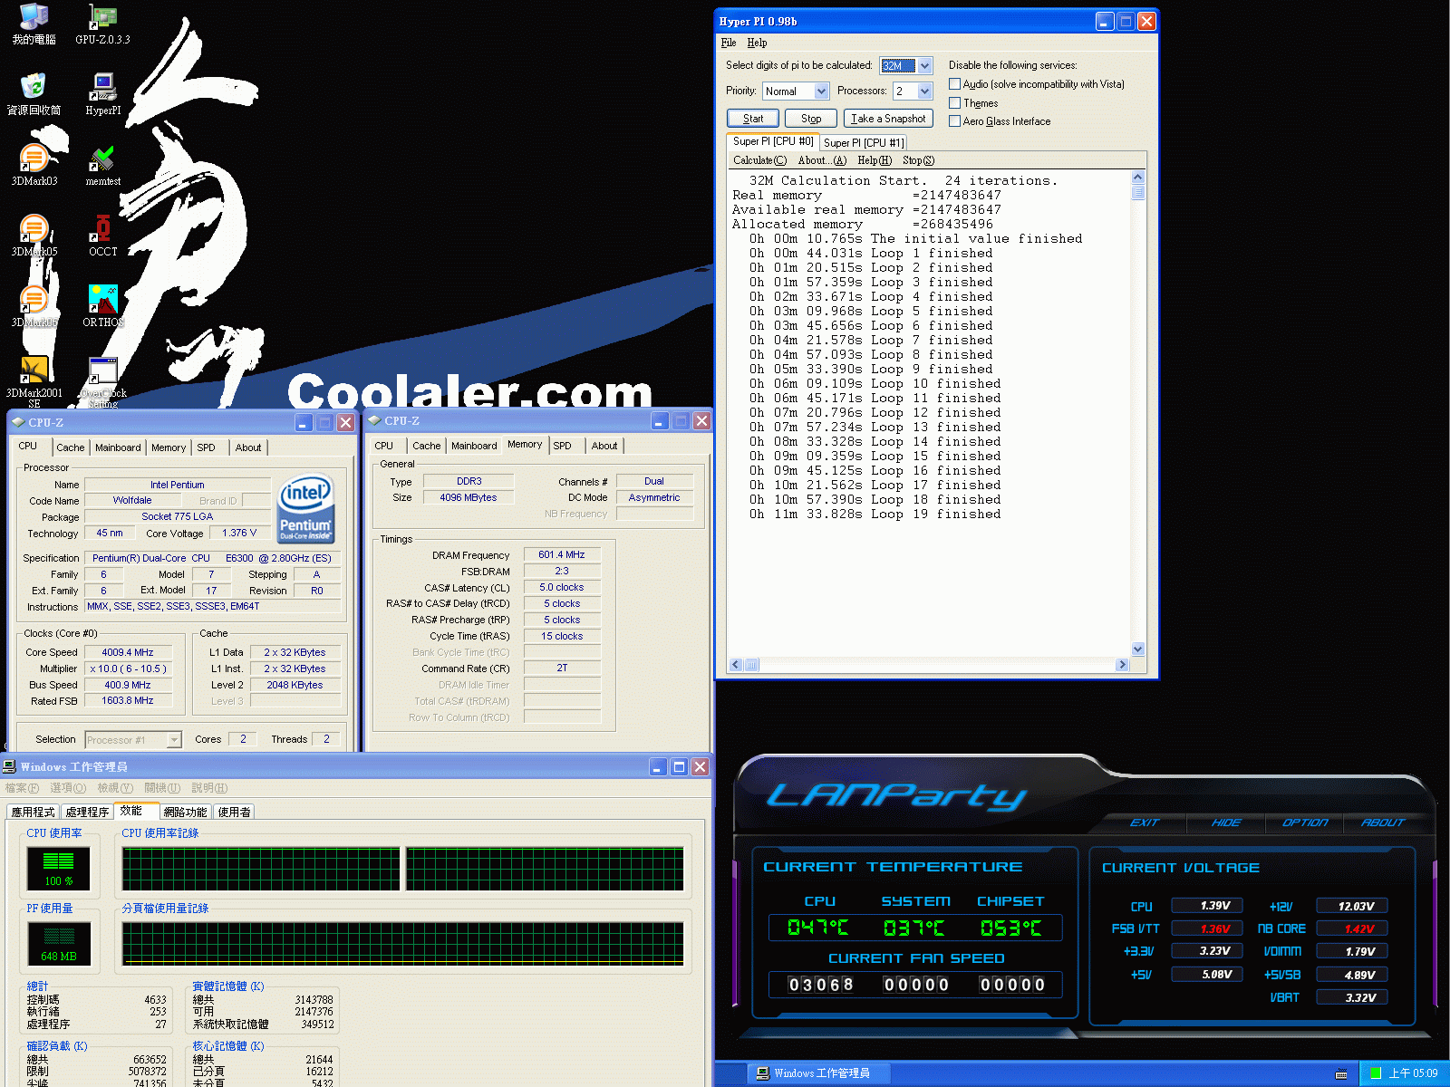This screenshot has height=1087, width=1450.
Task: Click the taskbar clock showing 05:09
Action: pyautogui.click(x=1414, y=1073)
